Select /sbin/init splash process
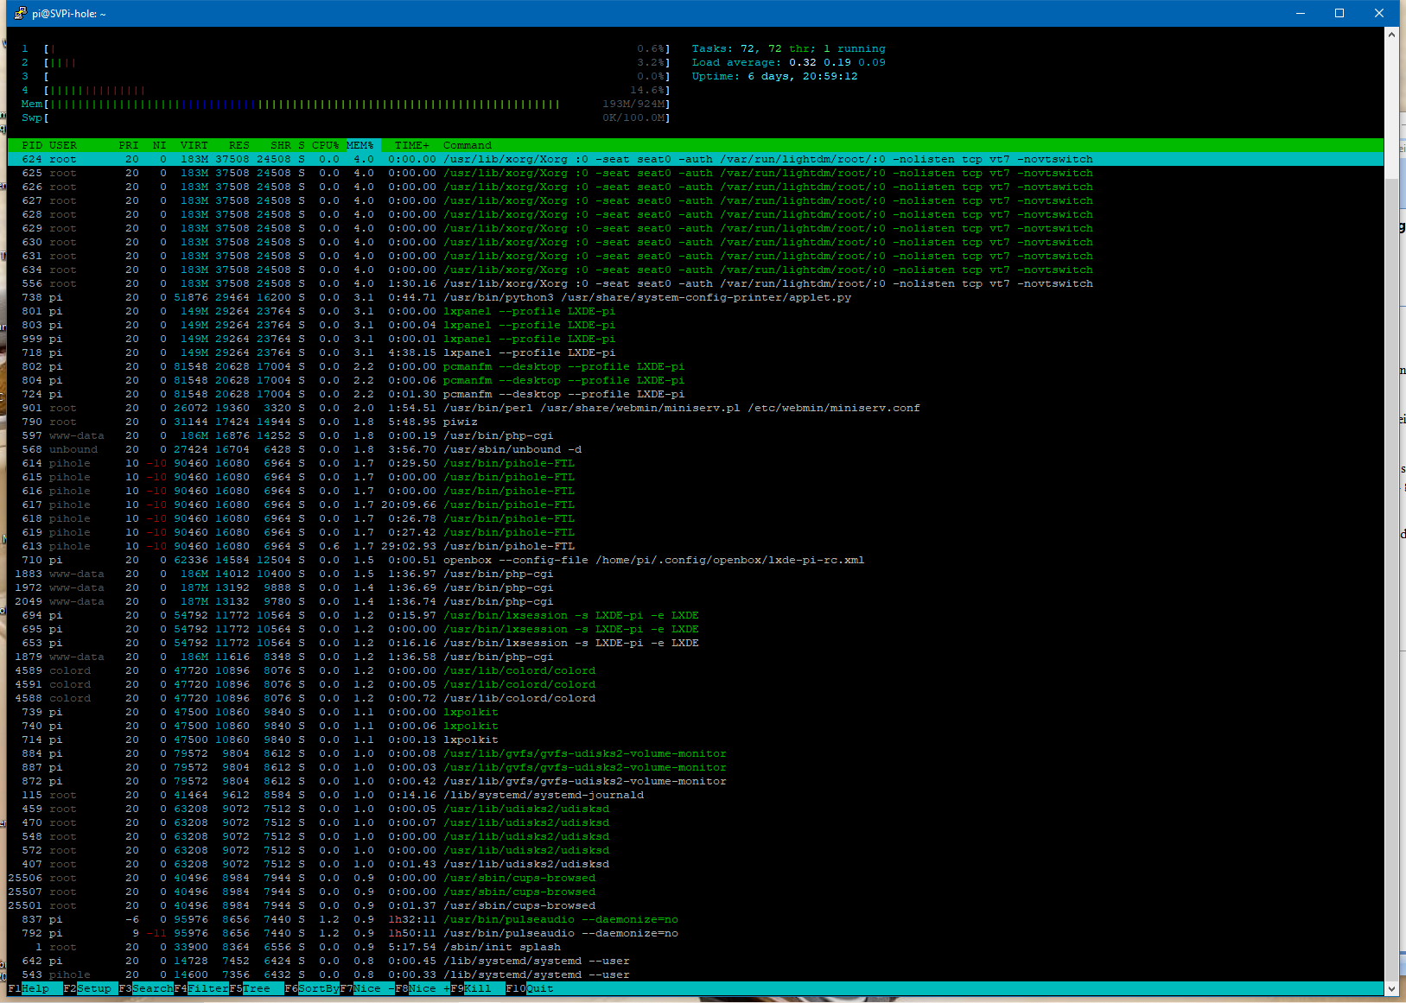The width and height of the screenshot is (1406, 1003). [x=696, y=947]
